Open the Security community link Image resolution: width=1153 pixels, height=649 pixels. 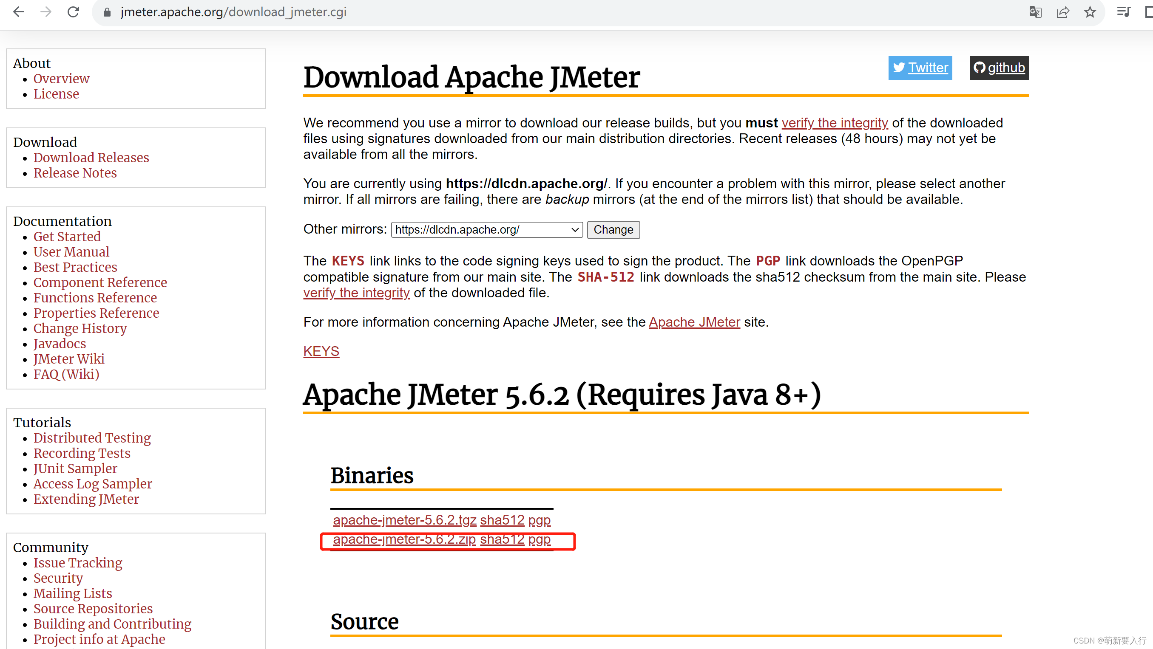coord(58,578)
